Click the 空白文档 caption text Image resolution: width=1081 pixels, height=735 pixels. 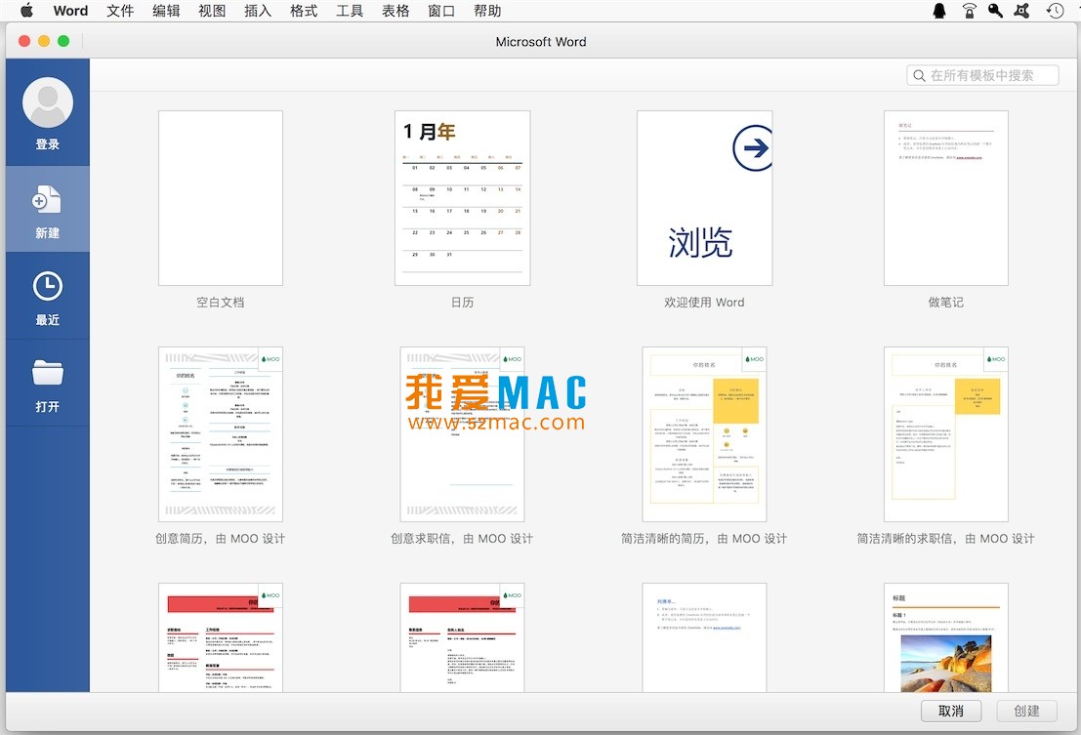(221, 303)
